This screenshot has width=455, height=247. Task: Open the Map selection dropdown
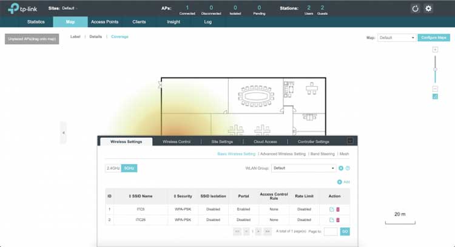click(396, 38)
